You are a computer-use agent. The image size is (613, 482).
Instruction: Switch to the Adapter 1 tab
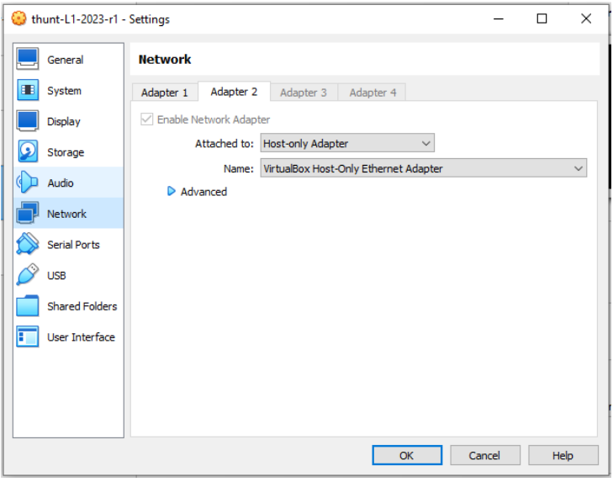tap(164, 93)
